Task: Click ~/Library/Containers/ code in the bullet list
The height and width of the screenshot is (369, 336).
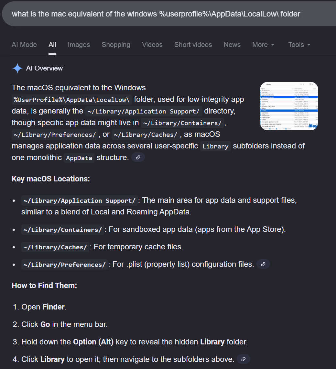Action: click(62, 230)
